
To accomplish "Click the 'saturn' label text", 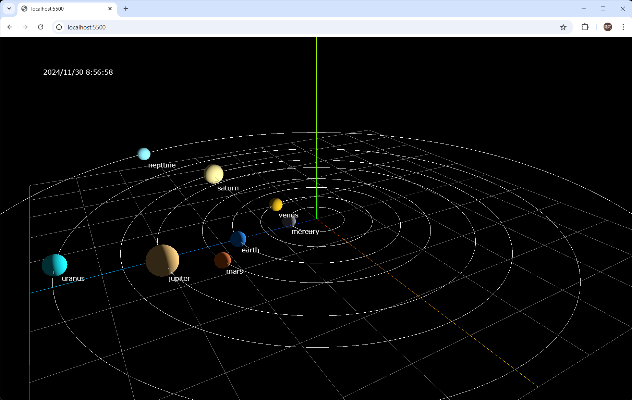I will 228,188.
